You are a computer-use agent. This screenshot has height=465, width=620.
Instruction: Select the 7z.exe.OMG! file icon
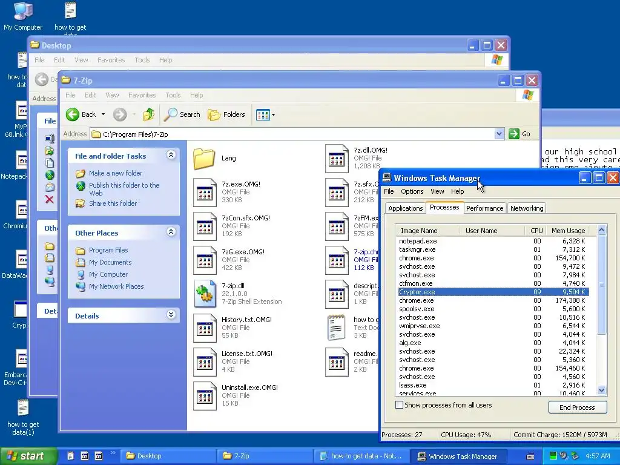205,193
